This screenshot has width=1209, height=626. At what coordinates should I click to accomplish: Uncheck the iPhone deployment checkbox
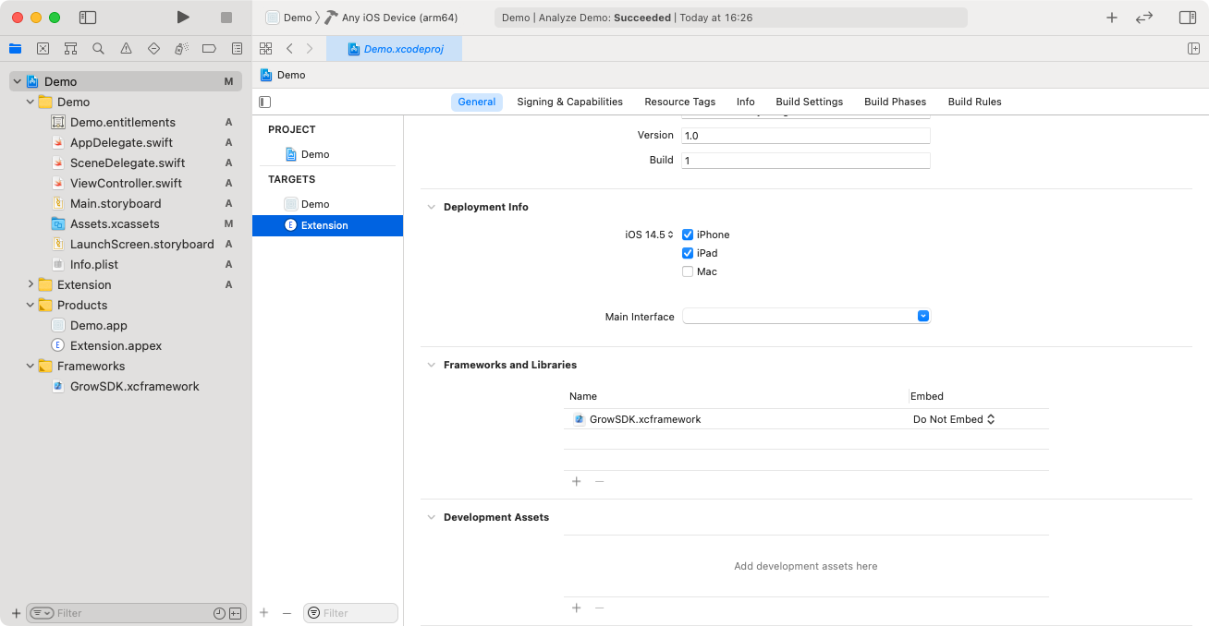(688, 235)
